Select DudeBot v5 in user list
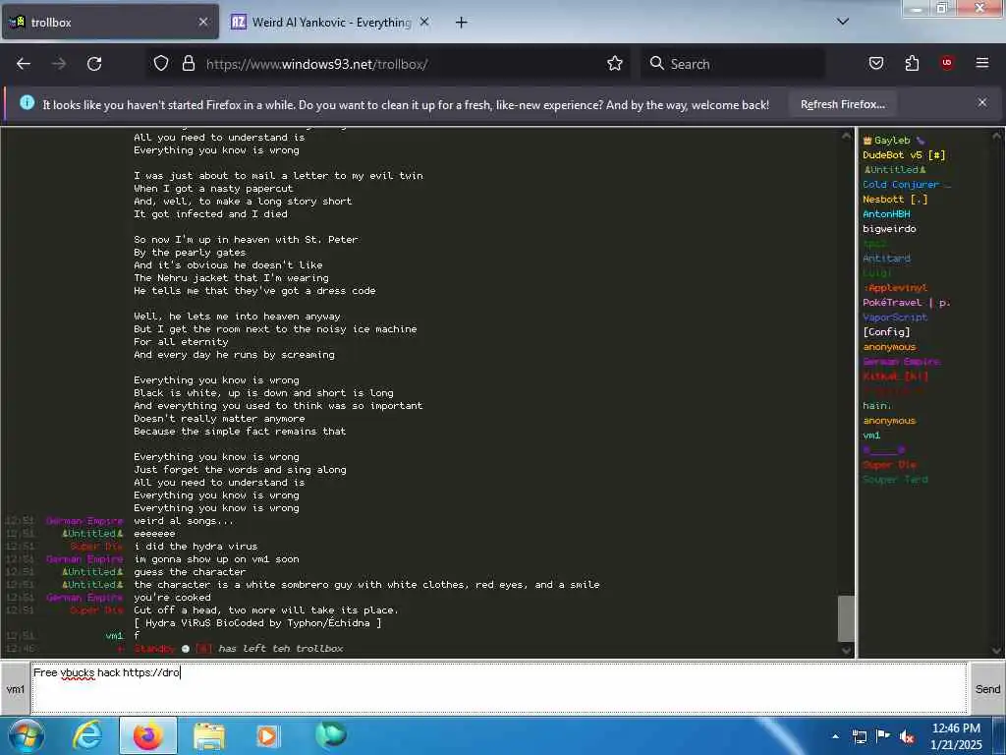Viewport: 1006px width, 755px height. [904, 154]
